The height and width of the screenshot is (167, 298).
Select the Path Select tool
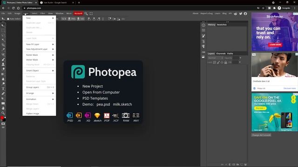tap(3, 98)
